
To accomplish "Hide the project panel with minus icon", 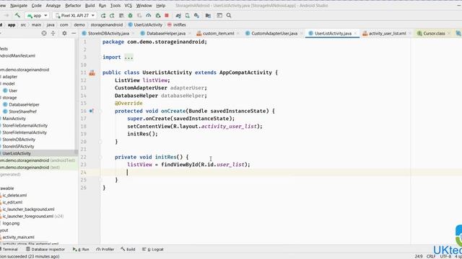I will pos(74,34).
